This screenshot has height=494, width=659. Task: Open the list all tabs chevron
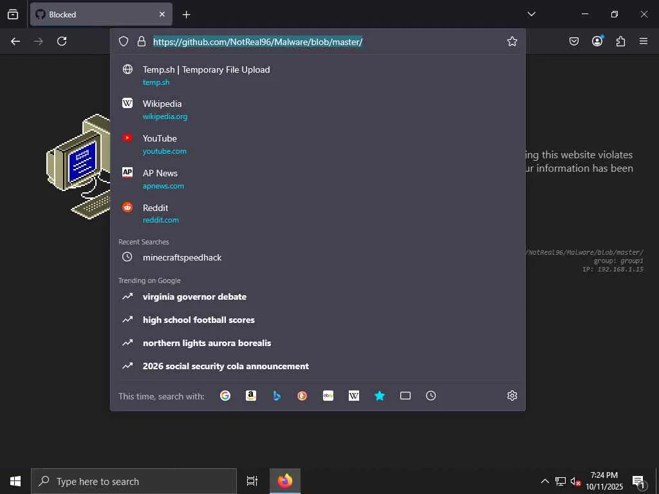(531, 14)
